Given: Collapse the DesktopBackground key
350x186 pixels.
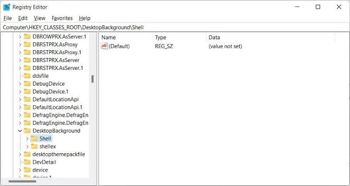Looking at the screenshot, I should pyautogui.click(x=20, y=131).
